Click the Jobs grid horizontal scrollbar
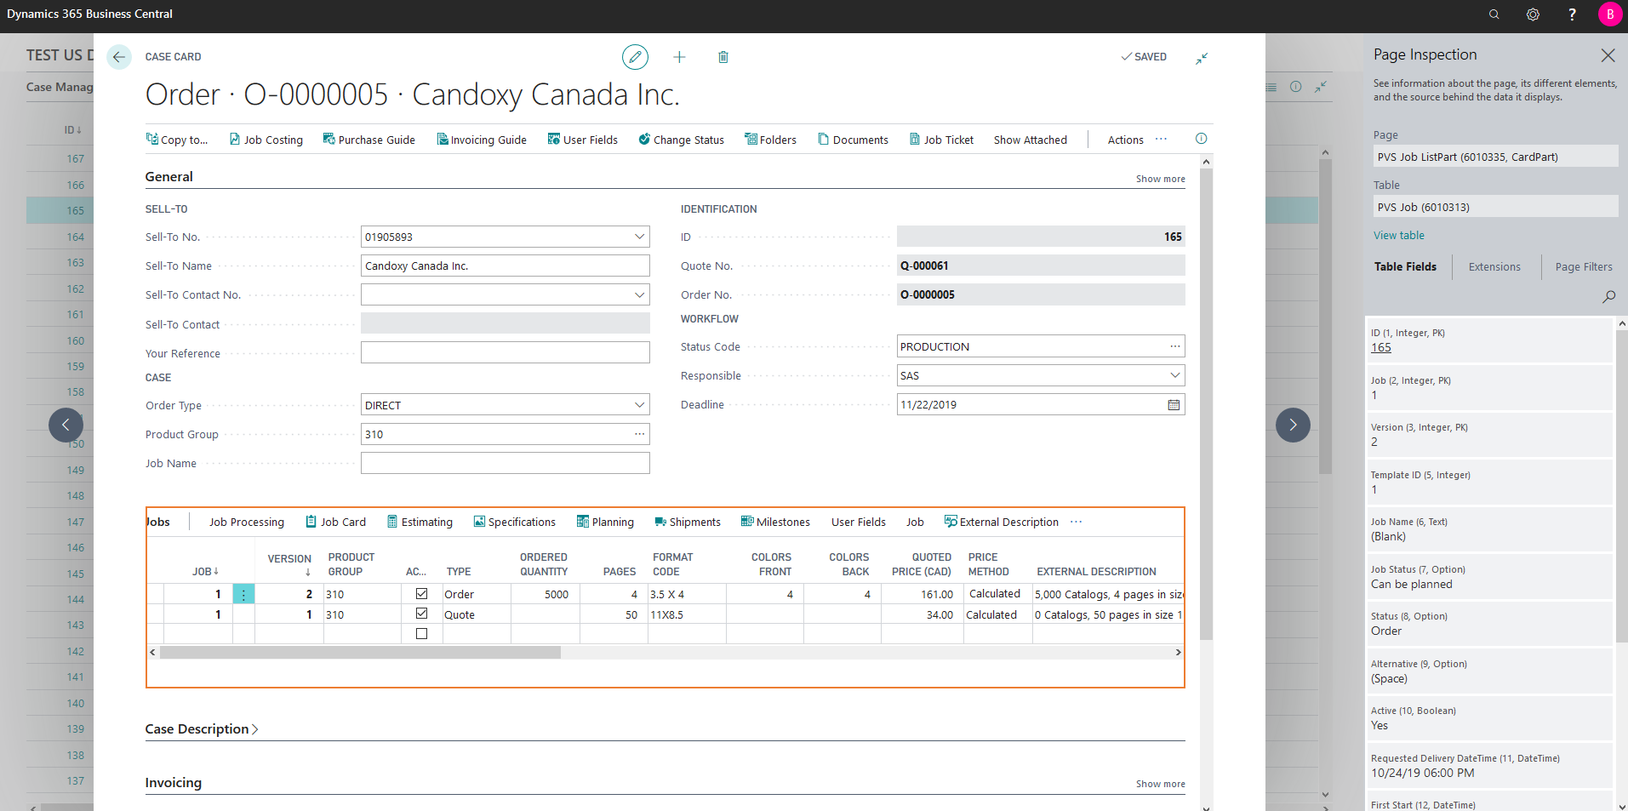The height and width of the screenshot is (811, 1628). point(360,653)
